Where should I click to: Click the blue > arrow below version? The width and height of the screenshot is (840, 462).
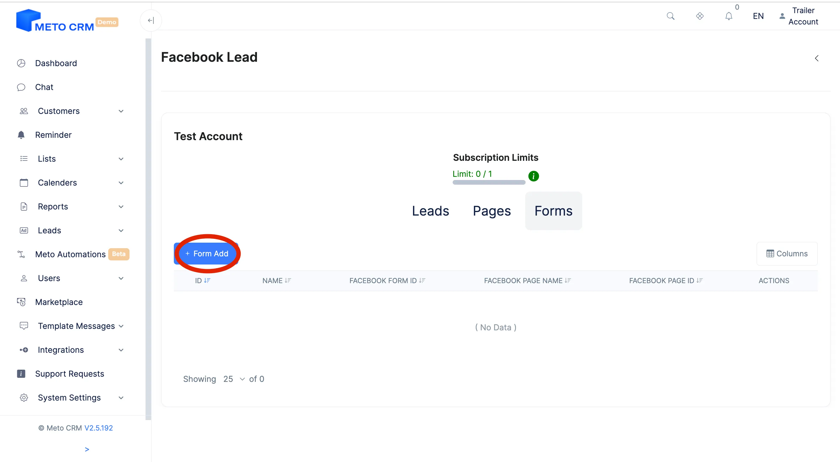(87, 449)
